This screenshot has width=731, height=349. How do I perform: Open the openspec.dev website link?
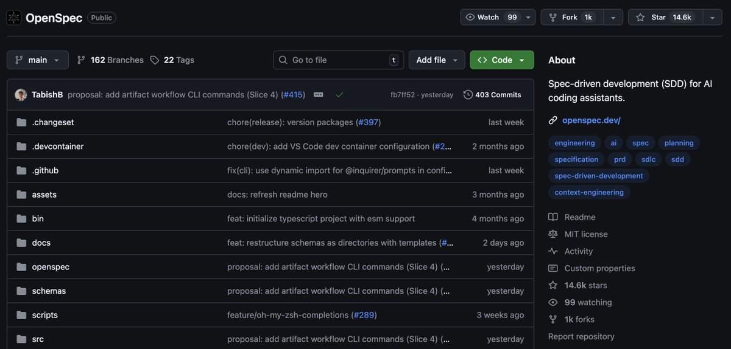(592, 120)
